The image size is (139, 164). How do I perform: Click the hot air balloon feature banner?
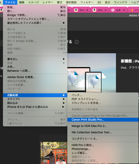click(92, 73)
